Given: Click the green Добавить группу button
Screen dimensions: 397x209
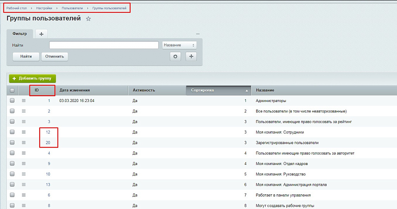Looking at the screenshot, I should 33,78.
